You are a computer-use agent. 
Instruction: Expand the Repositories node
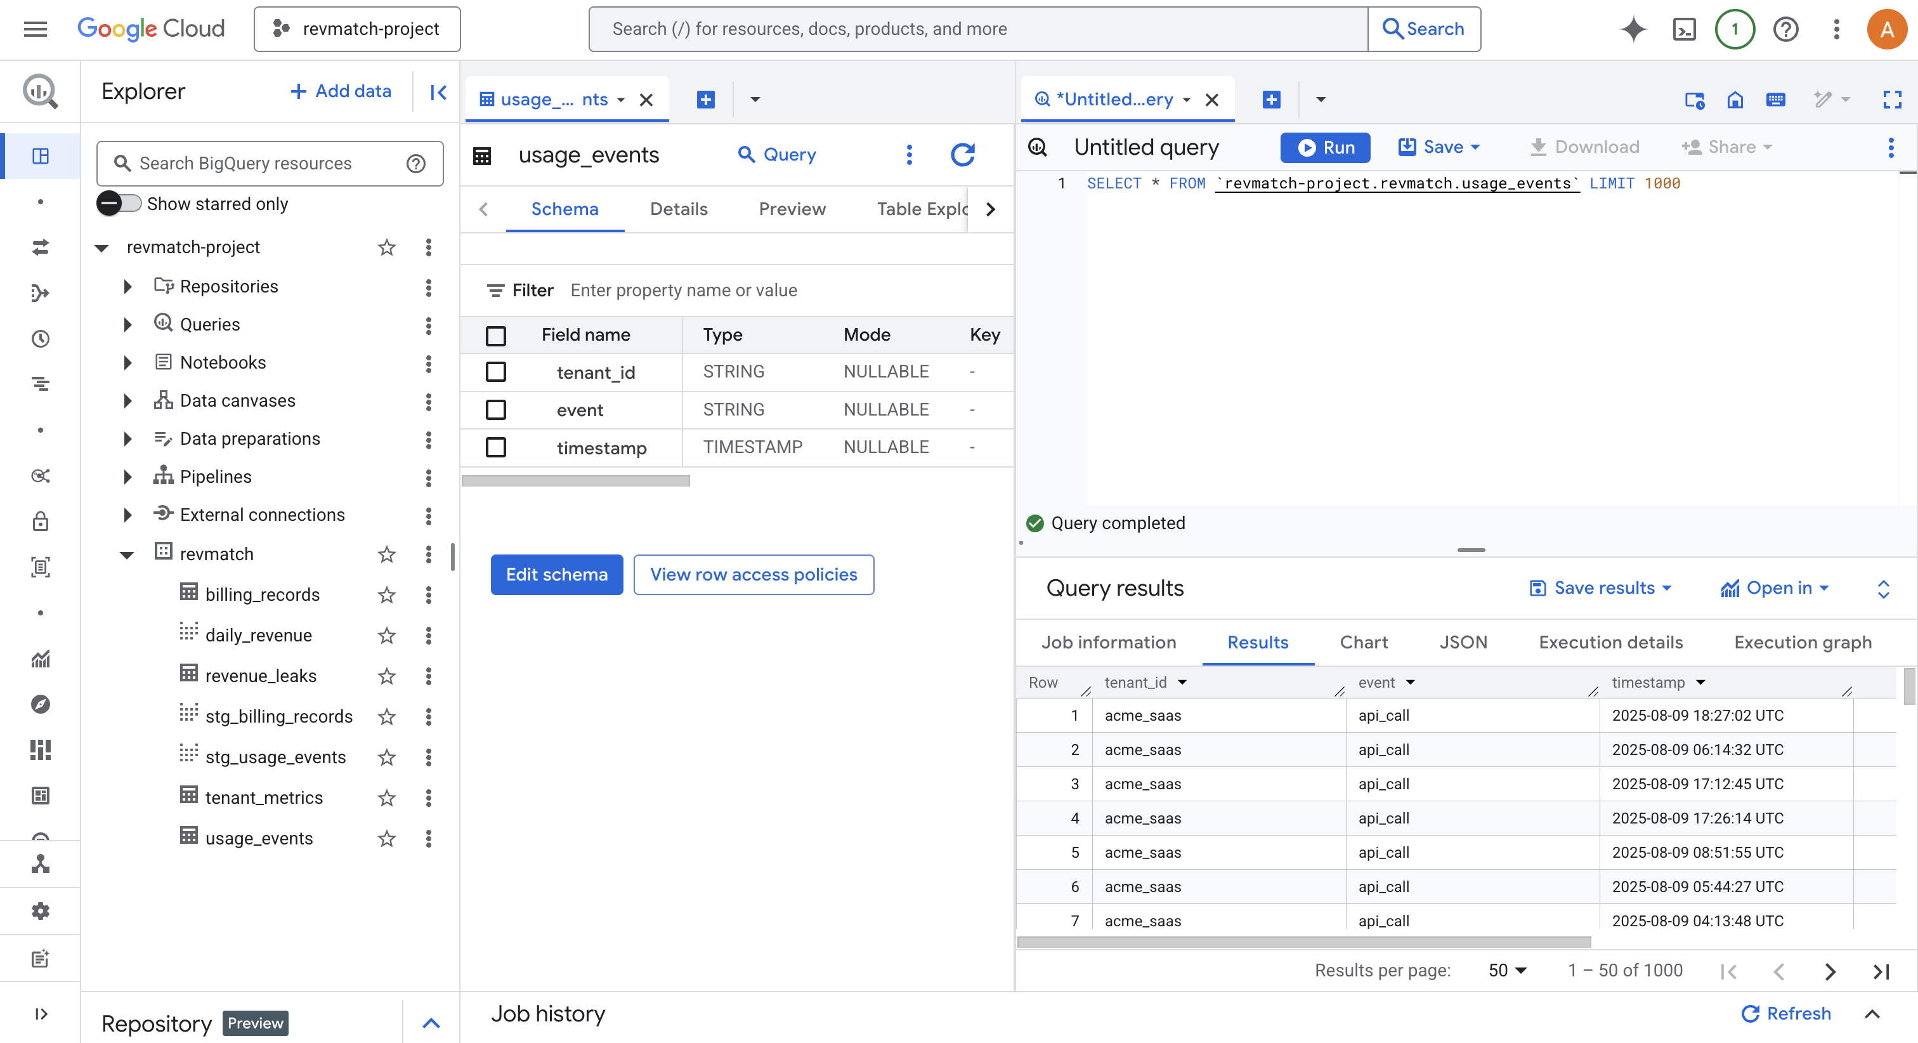pyautogui.click(x=127, y=286)
